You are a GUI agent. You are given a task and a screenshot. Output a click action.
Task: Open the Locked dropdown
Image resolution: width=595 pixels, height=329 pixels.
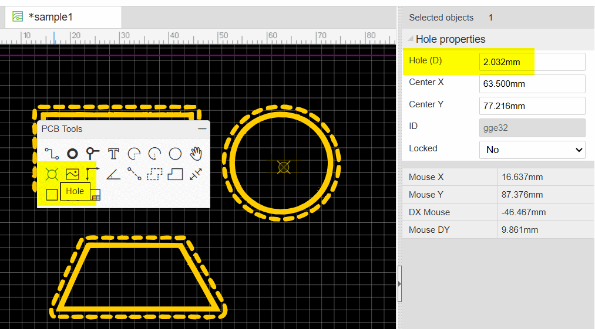[532, 150]
